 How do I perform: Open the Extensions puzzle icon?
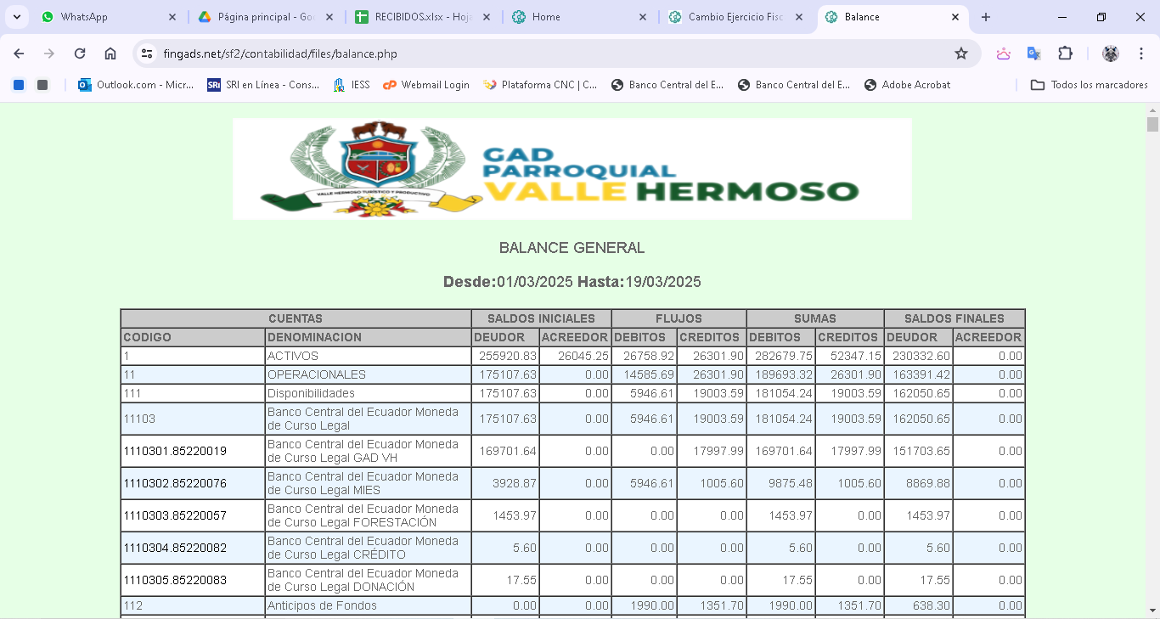pos(1065,53)
